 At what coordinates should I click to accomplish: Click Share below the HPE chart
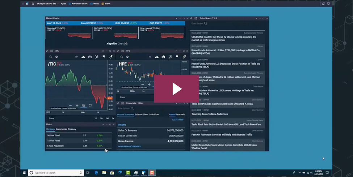point(122,97)
